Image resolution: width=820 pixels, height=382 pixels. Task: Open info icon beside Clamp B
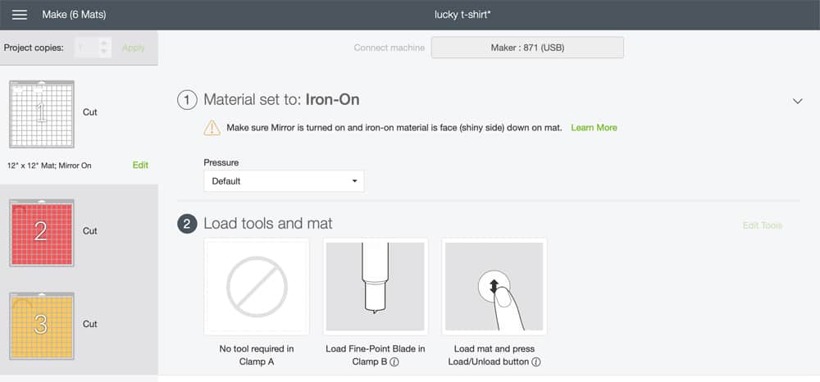tap(394, 362)
